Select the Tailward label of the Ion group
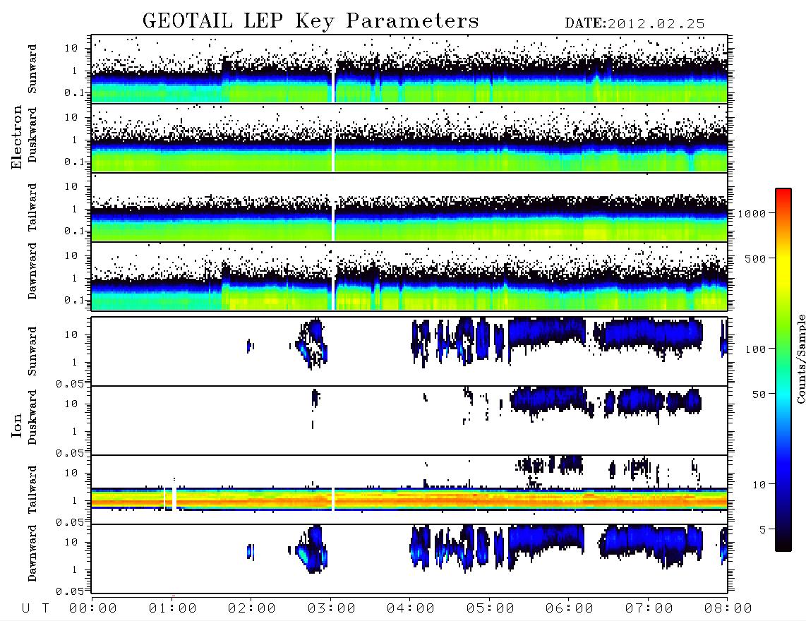The image size is (806, 621). 32,490
